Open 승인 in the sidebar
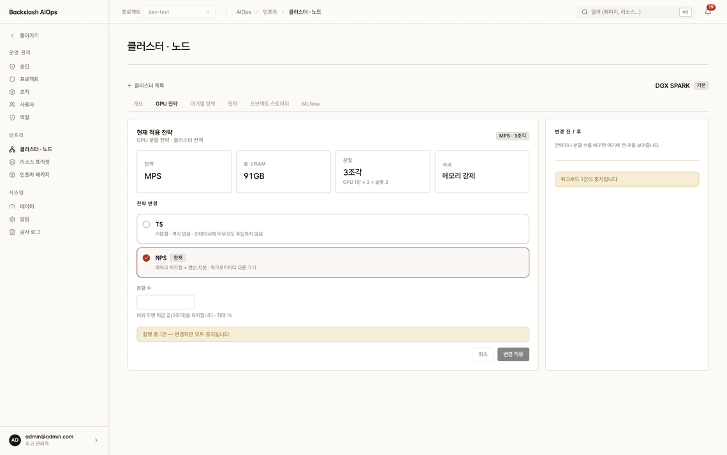The height and width of the screenshot is (455, 727). 24,66
